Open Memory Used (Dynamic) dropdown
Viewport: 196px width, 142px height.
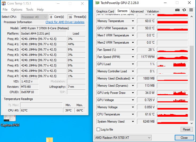(133, 86)
